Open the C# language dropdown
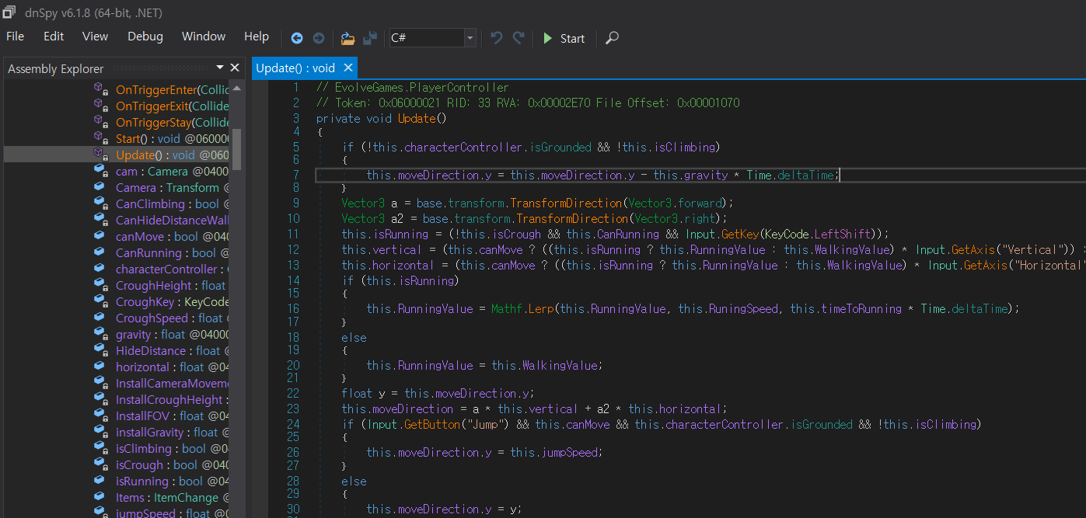Screen dimensions: 1086x518 pyautogui.click(x=470, y=38)
